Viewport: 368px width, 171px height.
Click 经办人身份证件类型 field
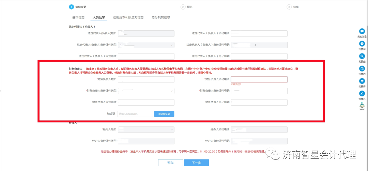click(146, 141)
